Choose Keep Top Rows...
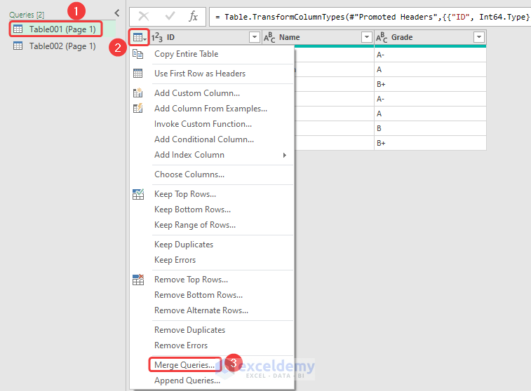This screenshot has height=391, width=531. (185, 194)
